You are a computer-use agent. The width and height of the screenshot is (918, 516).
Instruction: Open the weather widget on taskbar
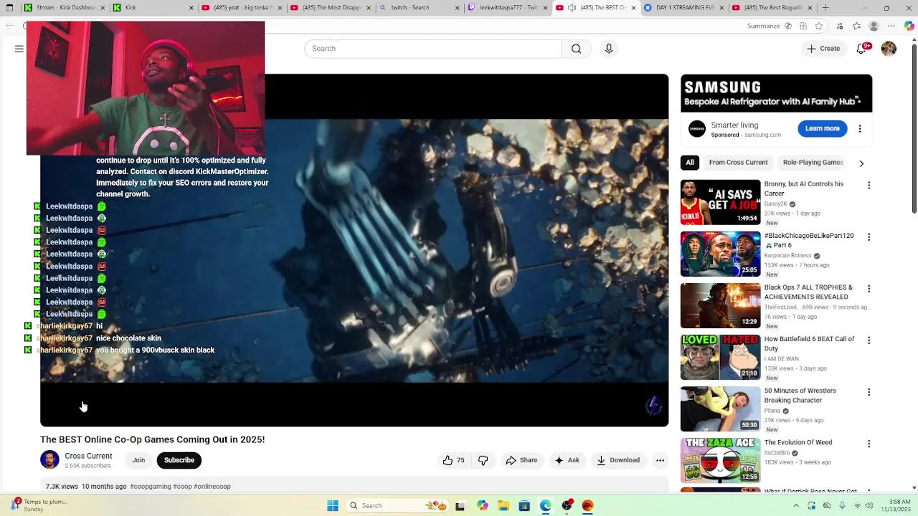click(39, 506)
